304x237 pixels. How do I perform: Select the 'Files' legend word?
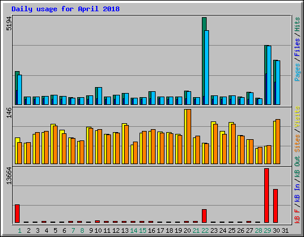click(297, 47)
